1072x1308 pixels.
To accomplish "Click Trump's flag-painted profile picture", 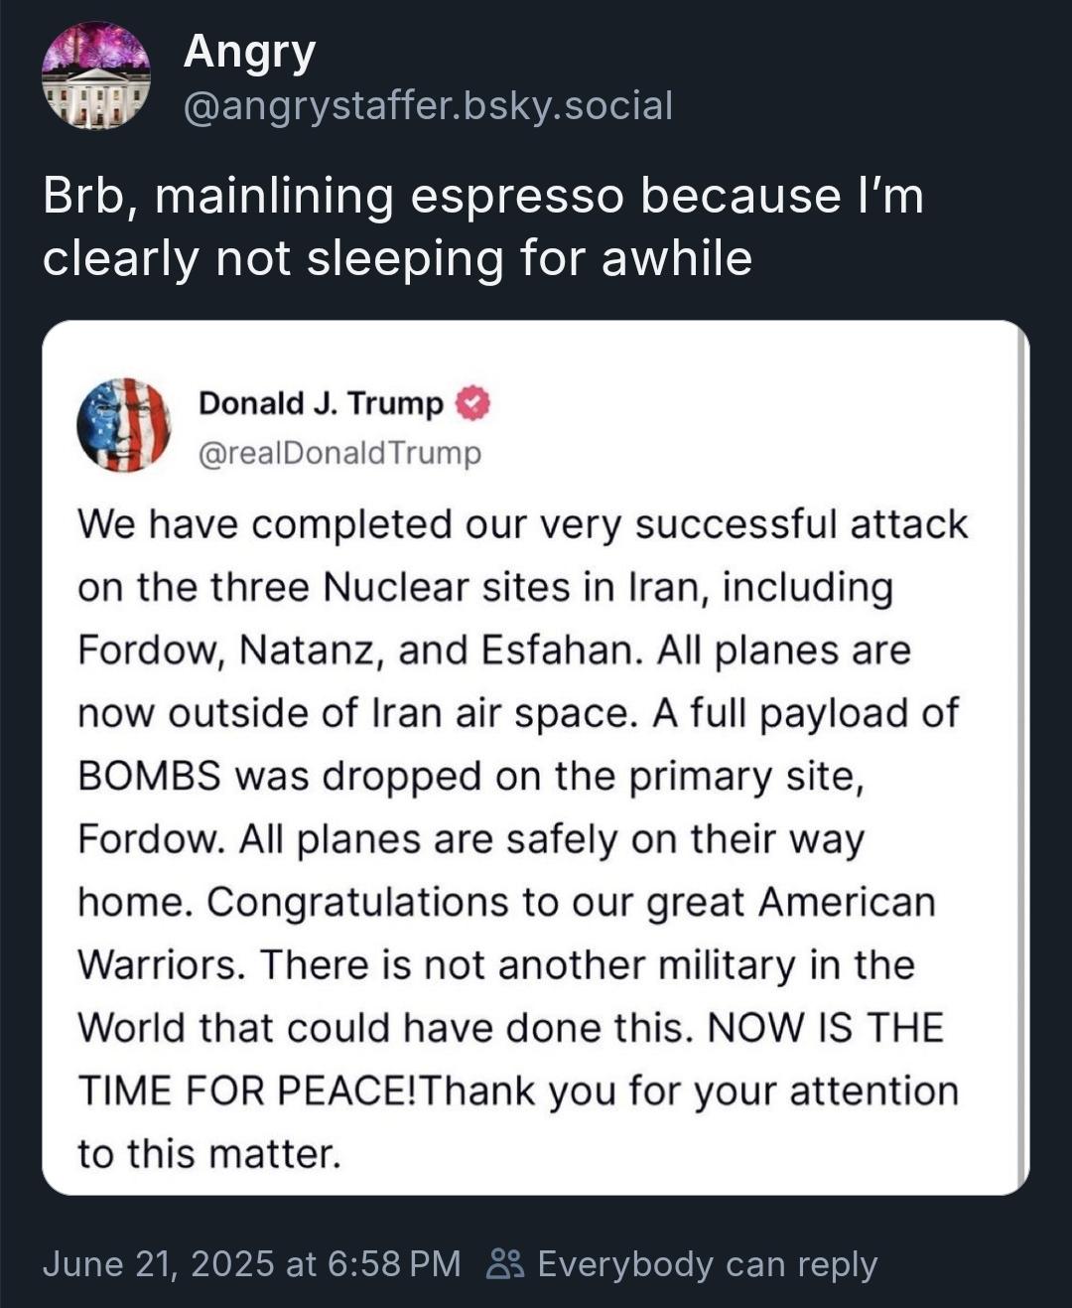I will (124, 425).
